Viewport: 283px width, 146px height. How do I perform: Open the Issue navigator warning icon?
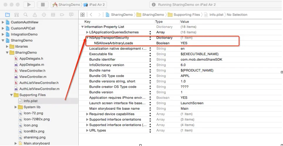(x=35, y=15)
